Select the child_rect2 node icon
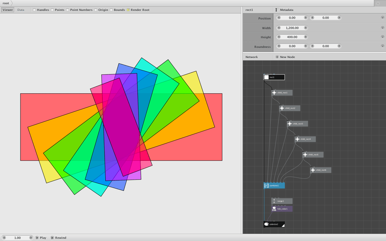 pyautogui.click(x=282, y=108)
